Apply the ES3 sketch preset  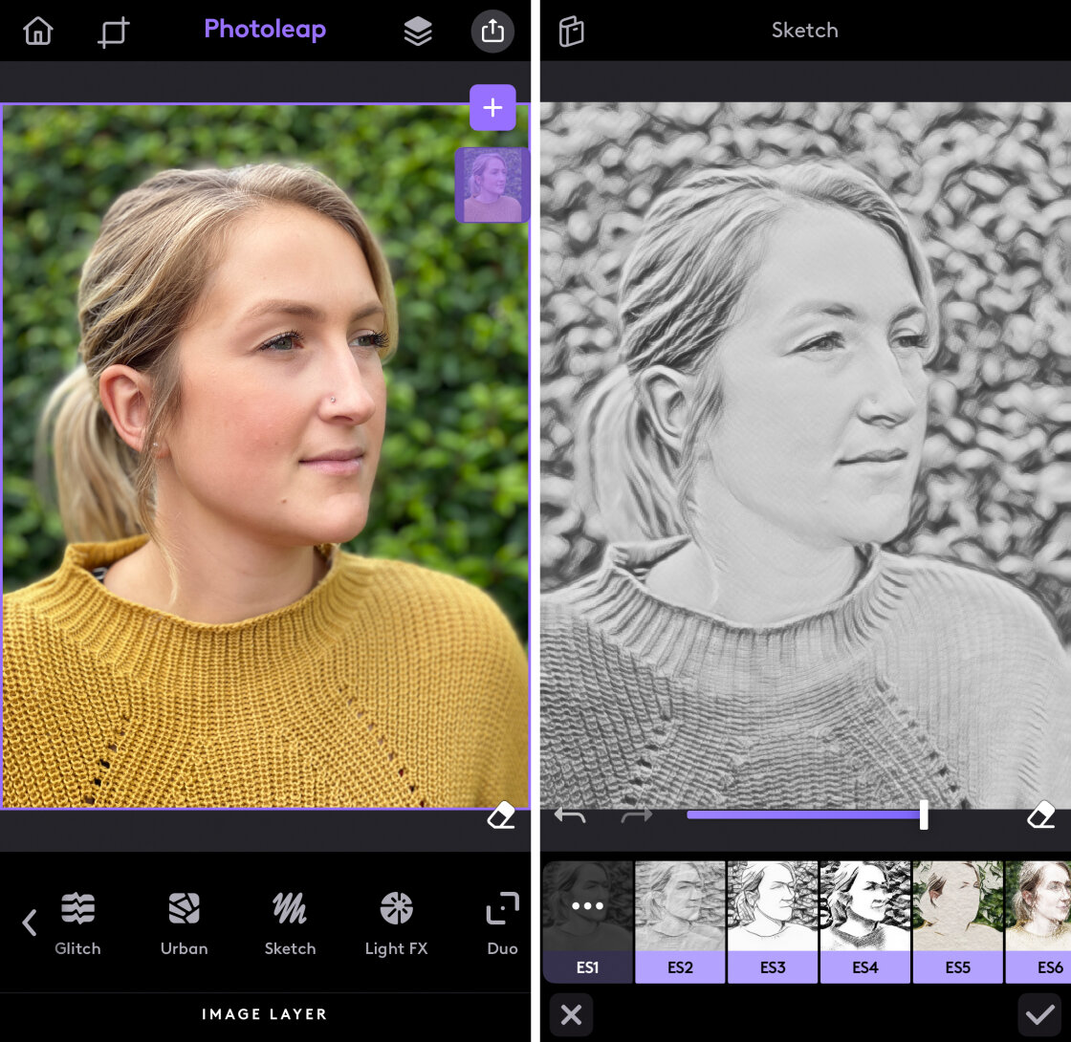point(773,922)
